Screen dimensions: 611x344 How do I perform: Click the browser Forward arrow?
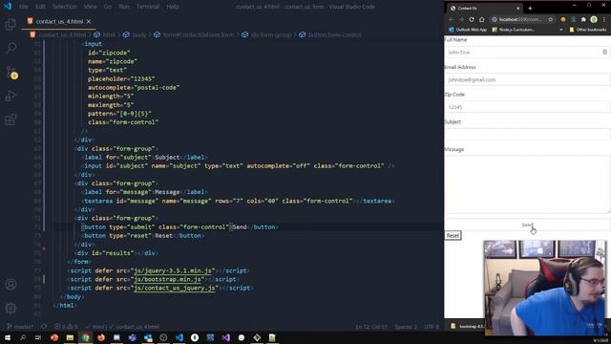click(x=461, y=19)
